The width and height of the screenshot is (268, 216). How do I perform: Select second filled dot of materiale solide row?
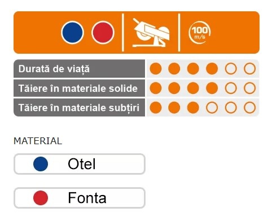(x=174, y=88)
